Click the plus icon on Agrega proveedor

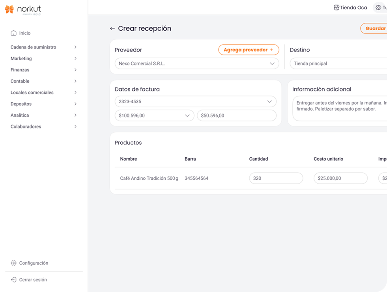(271, 50)
